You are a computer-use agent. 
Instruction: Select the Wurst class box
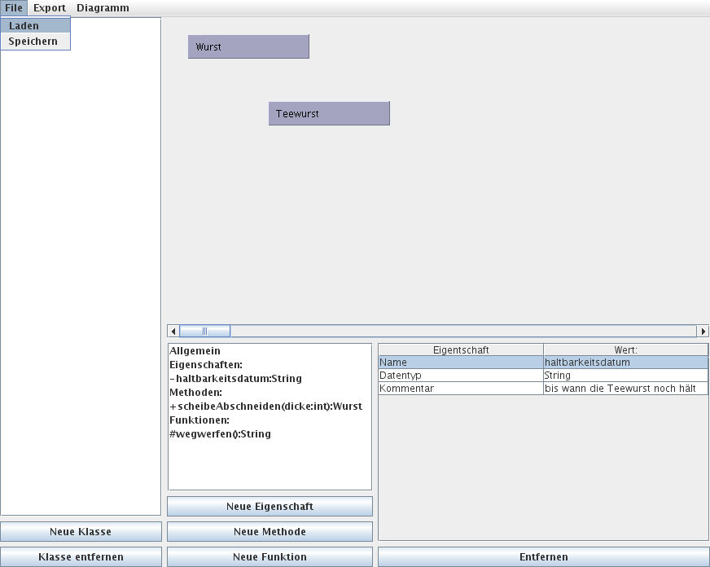248,47
